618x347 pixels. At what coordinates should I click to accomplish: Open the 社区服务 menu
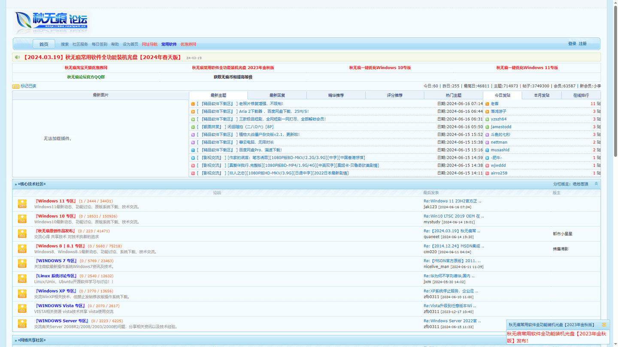click(x=80, y=45)
